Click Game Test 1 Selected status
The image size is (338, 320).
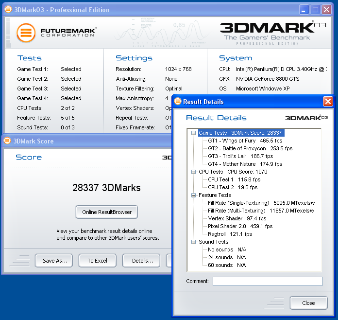(71, 69)
